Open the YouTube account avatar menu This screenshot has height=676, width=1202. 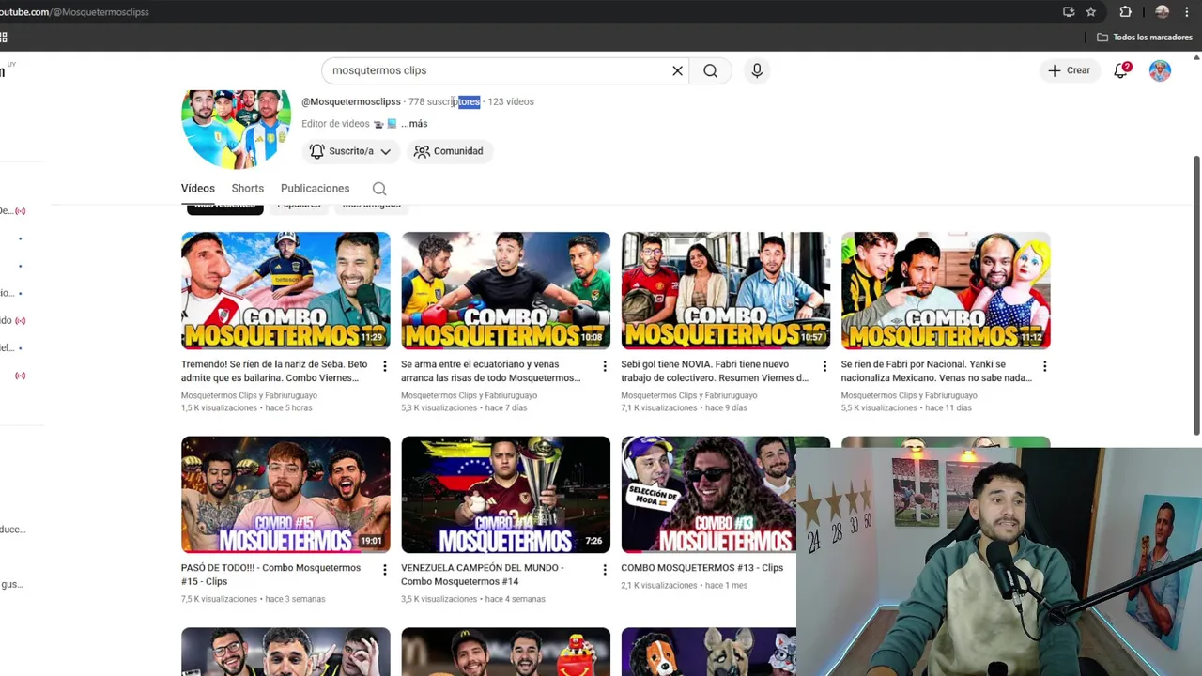click(x=1160, y=70)
